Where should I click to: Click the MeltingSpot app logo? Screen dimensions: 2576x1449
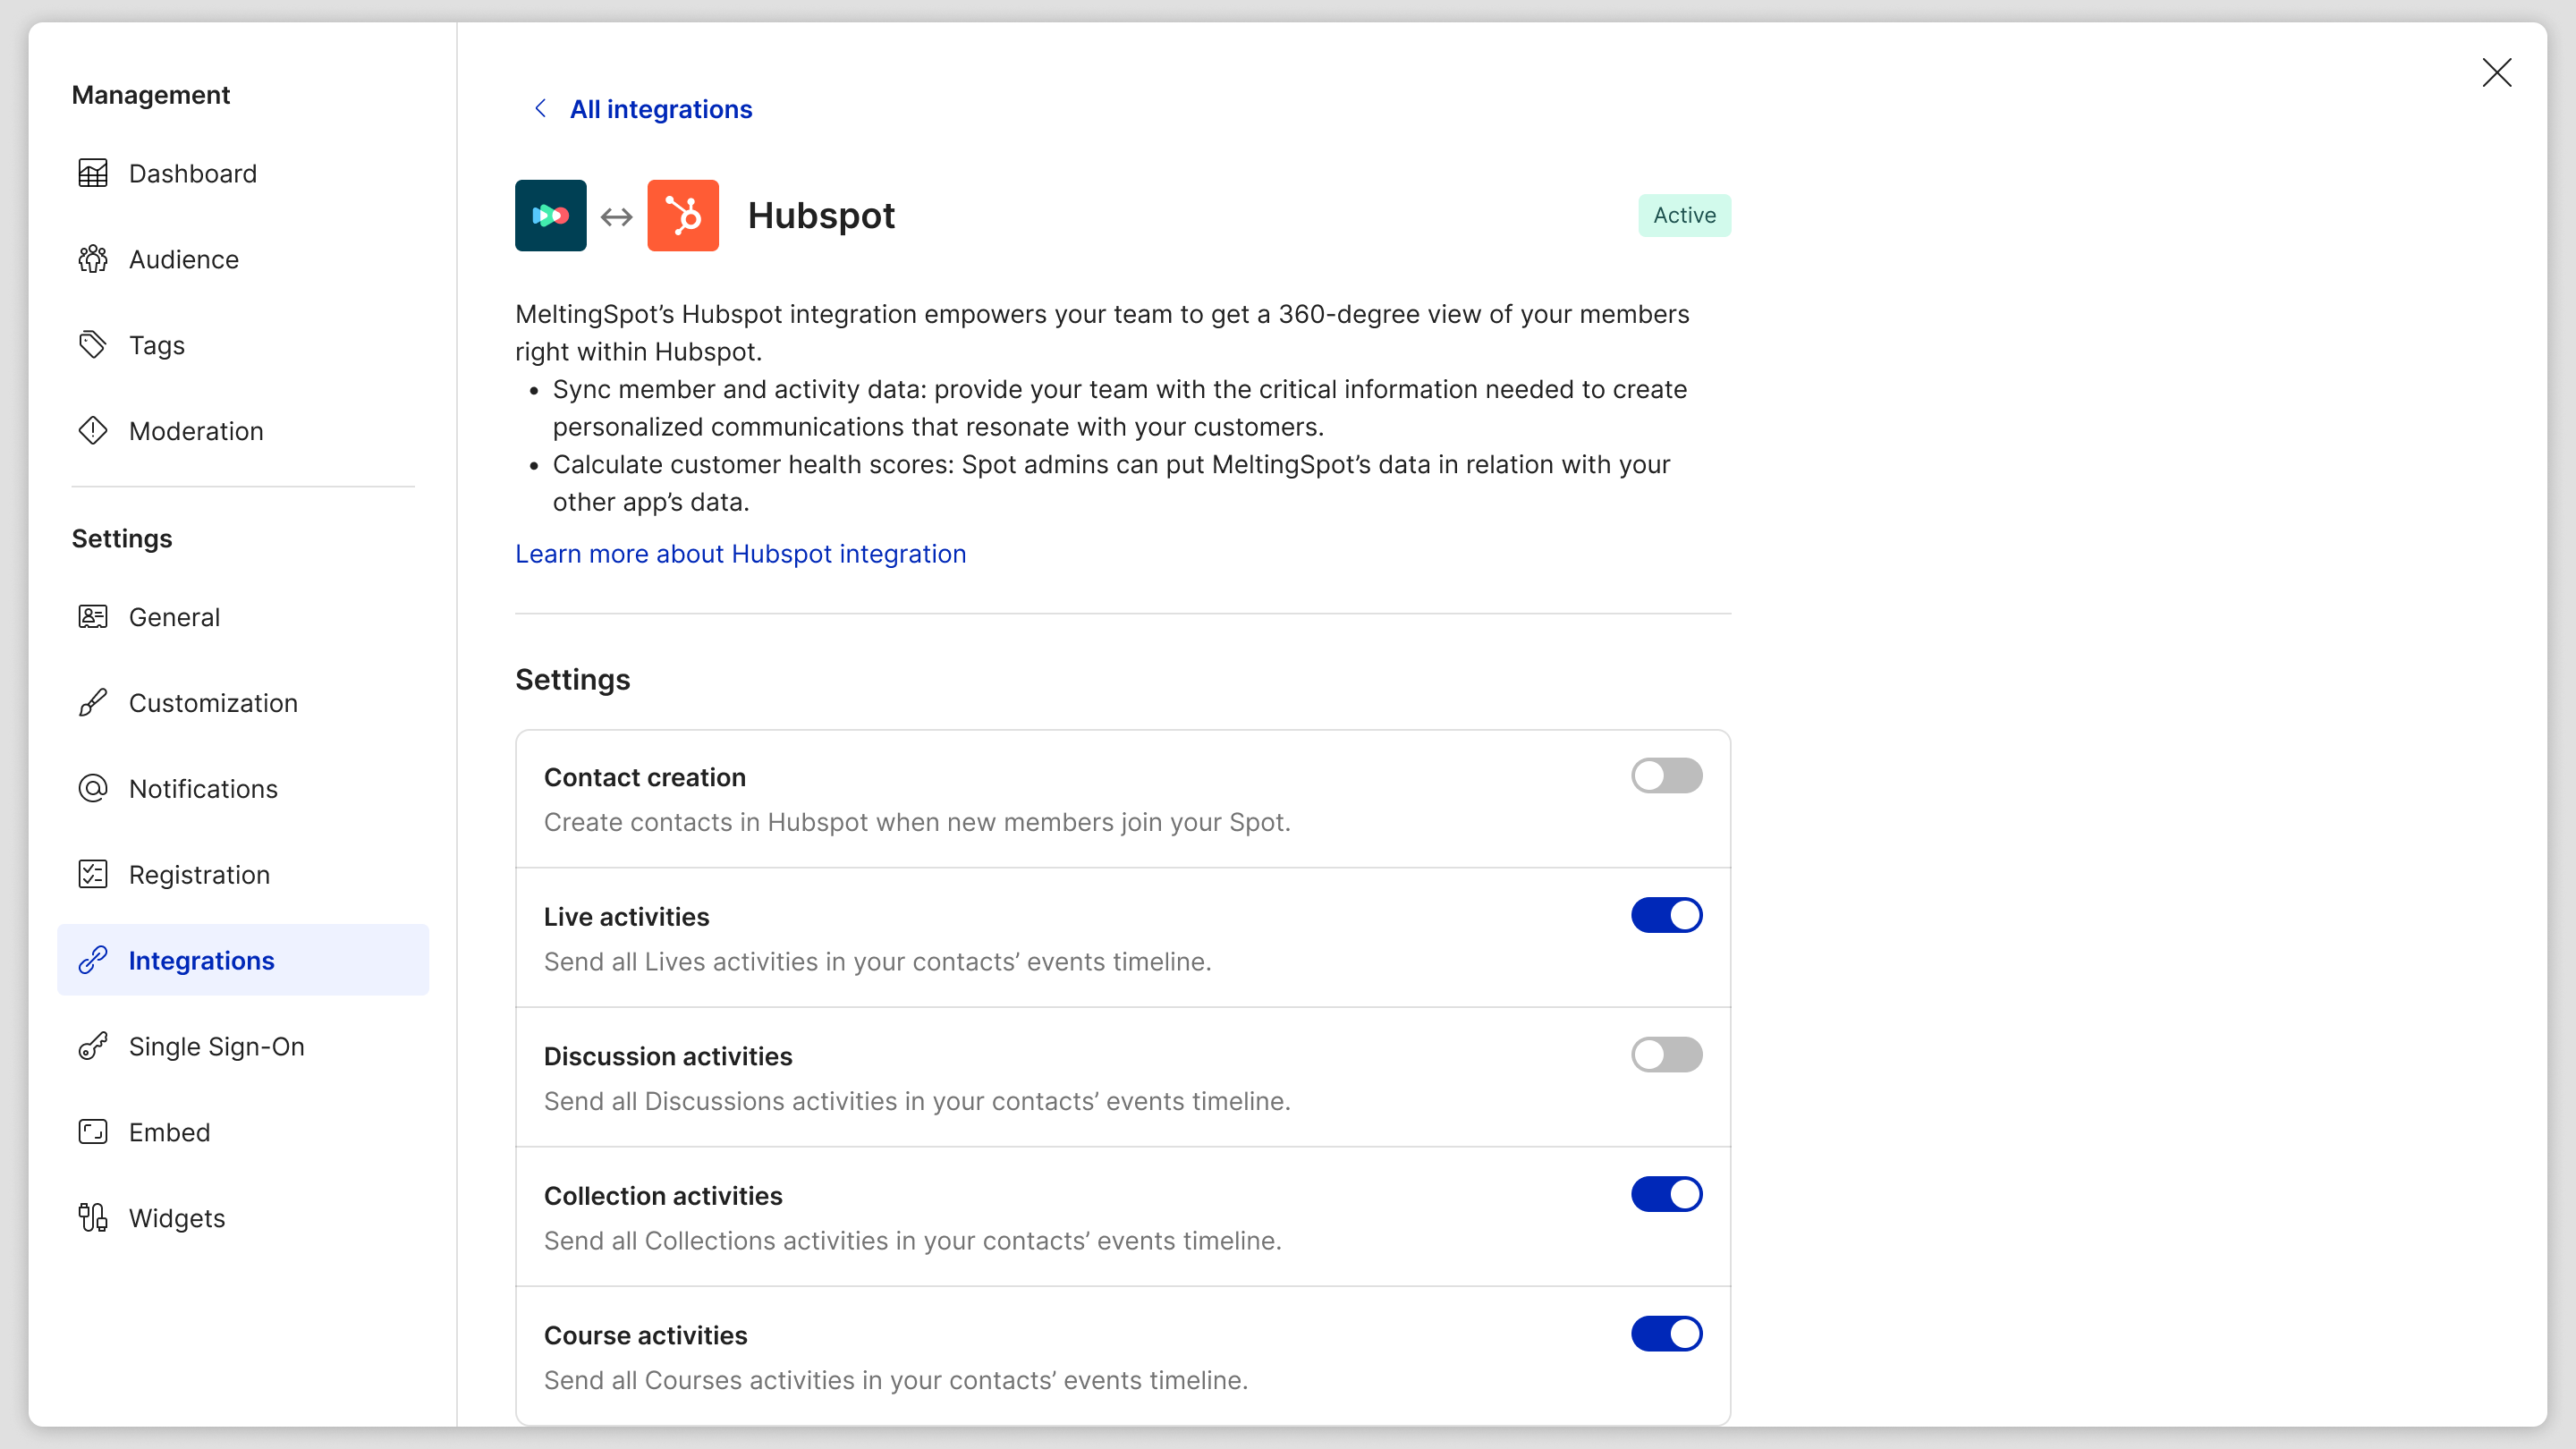click(x=550, y=215)
